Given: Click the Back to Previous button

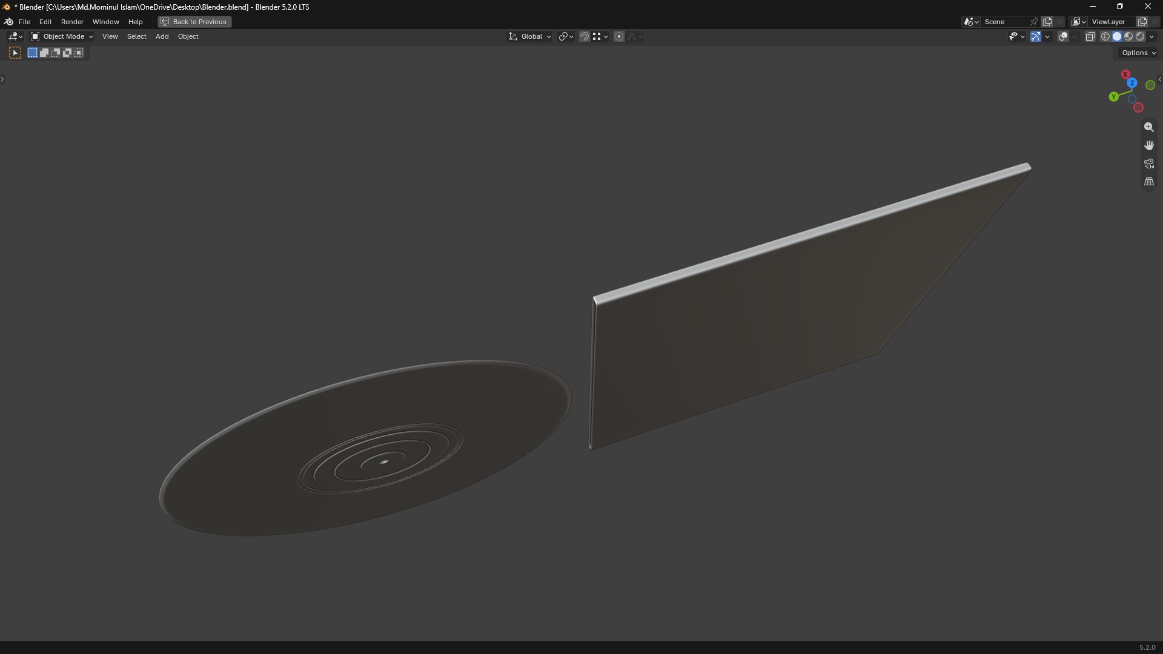Looking at the screenshot, I should (194, 22).
